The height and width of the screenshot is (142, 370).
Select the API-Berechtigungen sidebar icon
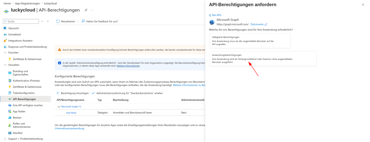[x=10, y=99]
